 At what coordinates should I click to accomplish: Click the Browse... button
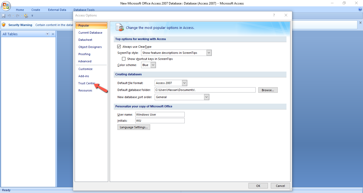pyautogui.click(x=268, y=90)
